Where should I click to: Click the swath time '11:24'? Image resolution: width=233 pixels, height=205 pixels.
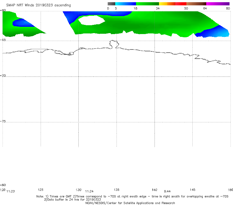(89, 191)
